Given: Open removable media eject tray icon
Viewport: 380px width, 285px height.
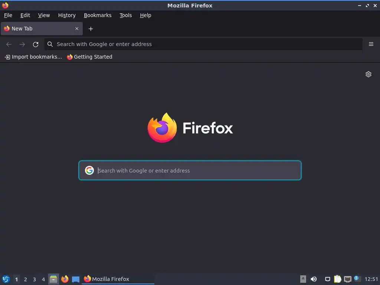Looking at the screenshot, I should 303,279.
